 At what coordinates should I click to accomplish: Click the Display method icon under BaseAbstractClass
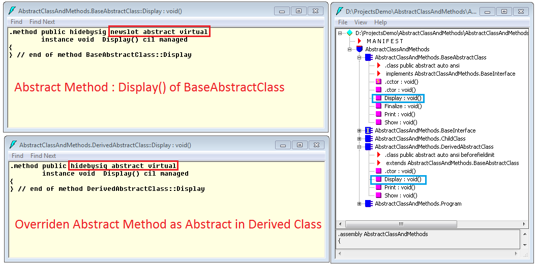pos(378,98)
